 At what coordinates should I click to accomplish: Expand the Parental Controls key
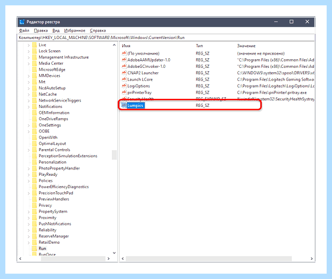coord(28,150)
